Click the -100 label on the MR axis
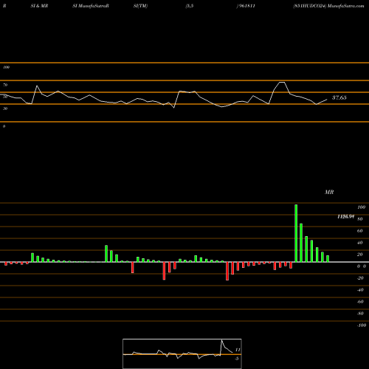This screenshot has width=369, height=369. point(362,325)
